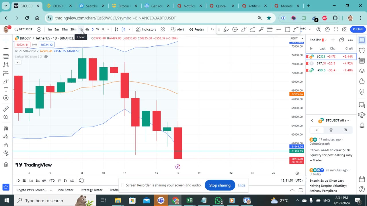This screenshot has width=367, height=206.
Task: Publish the chart idea
Action: point(358,29)
